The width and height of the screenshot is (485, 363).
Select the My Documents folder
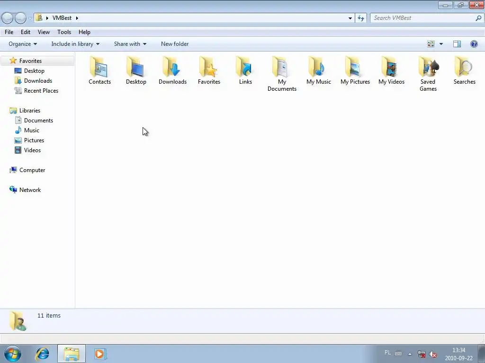pos(282,74)
